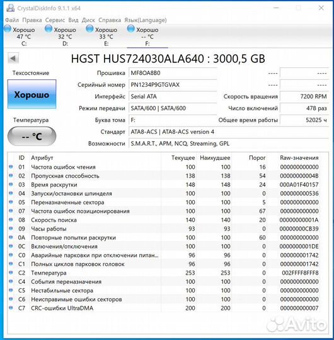Viewport: 334px width, 340px height.
Task: Click the blue status orb for disk E:
Action: [89, 29]
